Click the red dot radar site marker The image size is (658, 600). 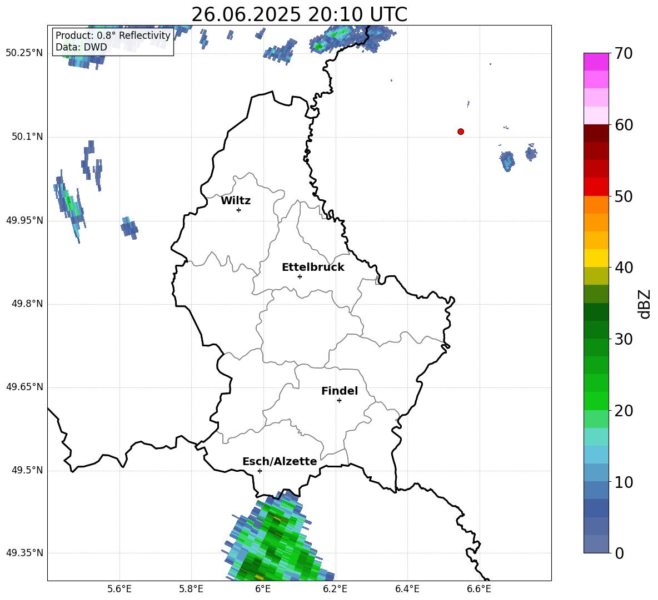pyautogui.click(x=461, y=132)
